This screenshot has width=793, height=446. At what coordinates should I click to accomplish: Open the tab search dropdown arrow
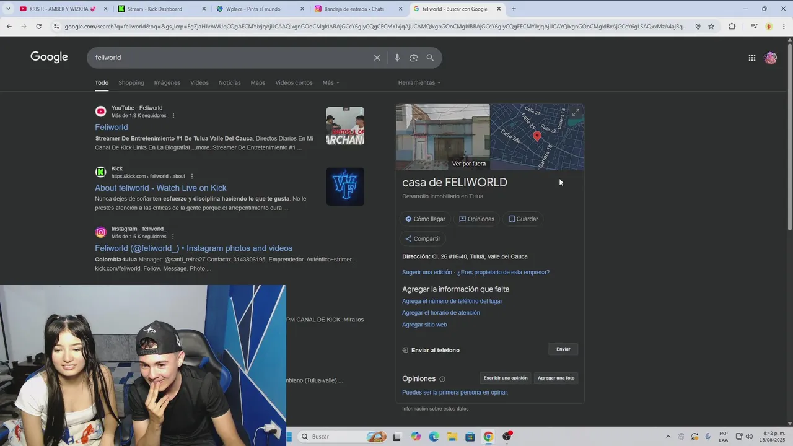[8, 9]
